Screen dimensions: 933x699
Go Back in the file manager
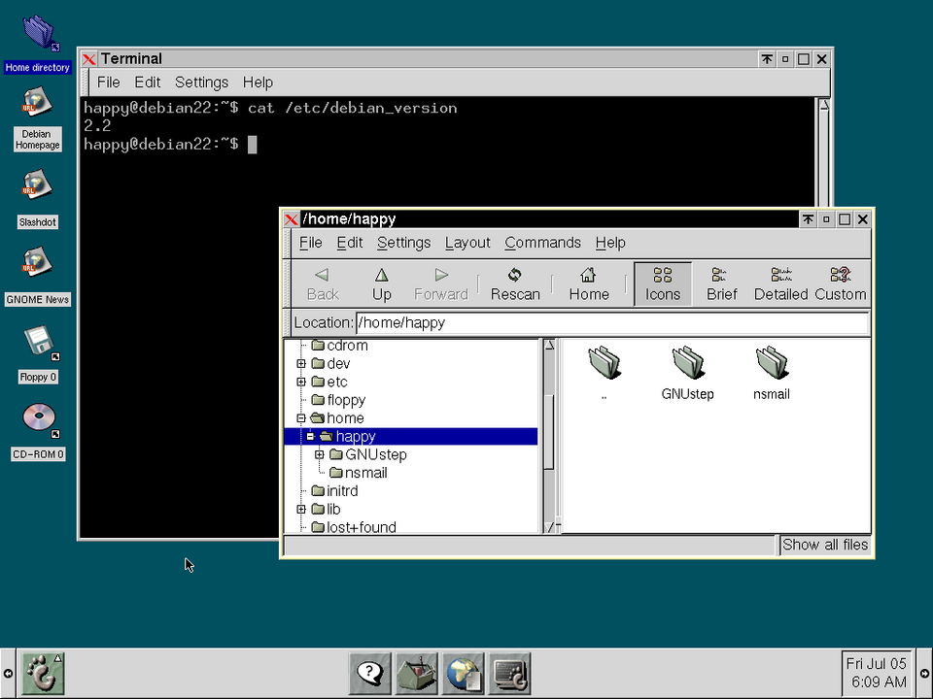click(x=323, y=284)
